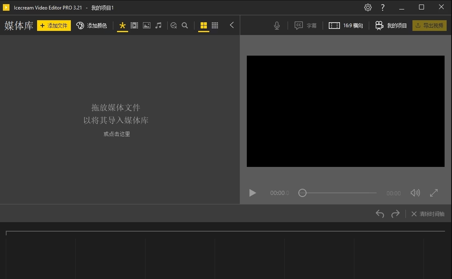Open media library search
The height and width of the screenshot is (279, 452).
(x=185, y=26)
